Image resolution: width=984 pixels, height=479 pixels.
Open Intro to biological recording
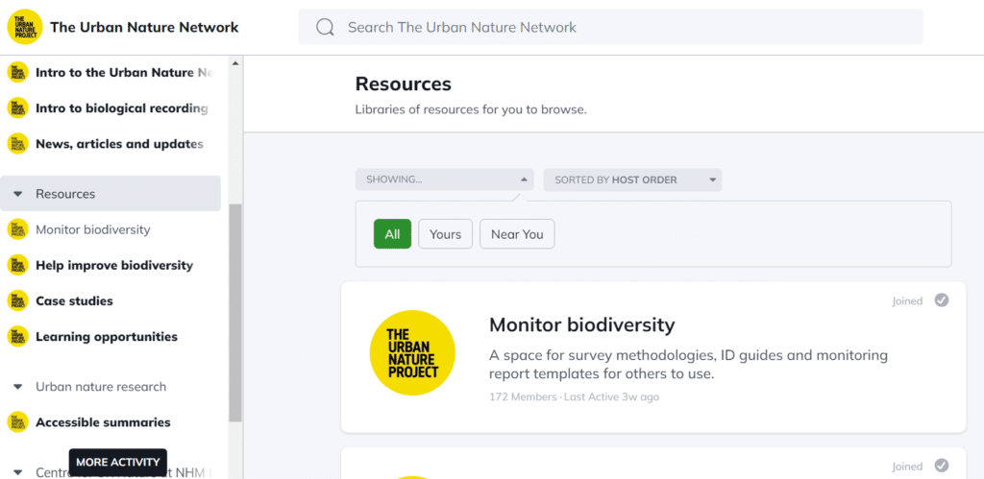122,108
